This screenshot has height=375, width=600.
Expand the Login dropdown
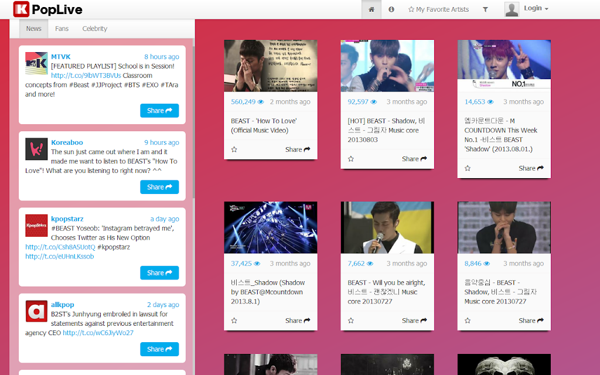536,8
